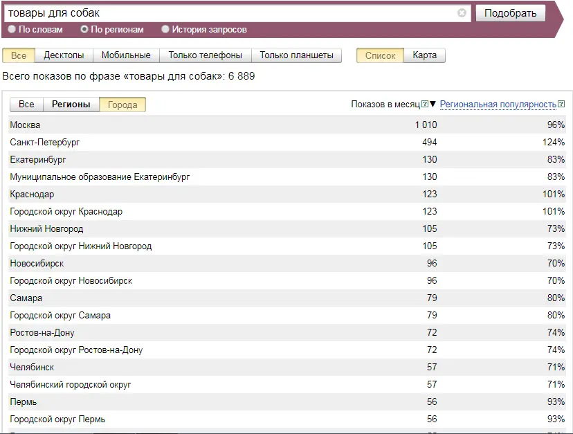Choose the История запросов radio button

coord(165,30)
